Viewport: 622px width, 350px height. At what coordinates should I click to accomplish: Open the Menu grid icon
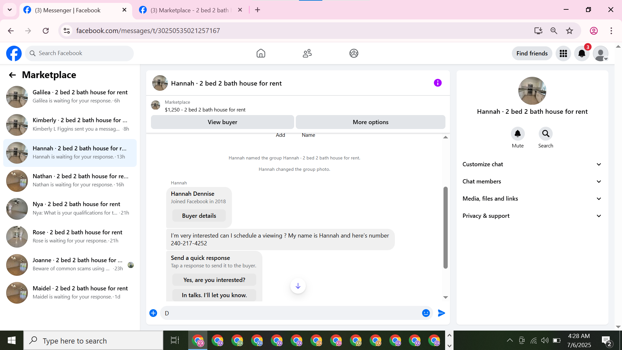563,53
